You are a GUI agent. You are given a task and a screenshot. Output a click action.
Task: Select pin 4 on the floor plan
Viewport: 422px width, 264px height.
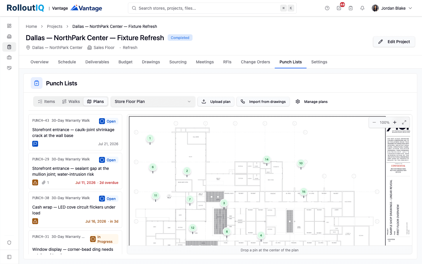pos(261,235)
